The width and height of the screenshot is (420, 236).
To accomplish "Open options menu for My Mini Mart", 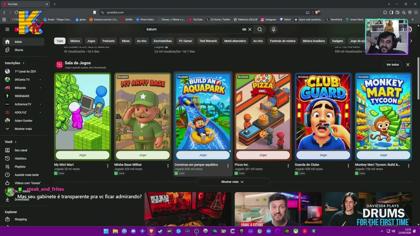I will (108, 166).
